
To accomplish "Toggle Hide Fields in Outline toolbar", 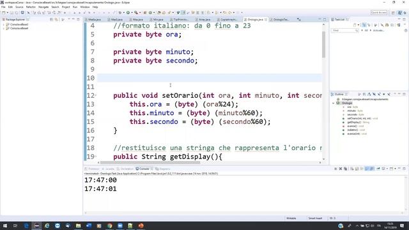I will (374, 94).
